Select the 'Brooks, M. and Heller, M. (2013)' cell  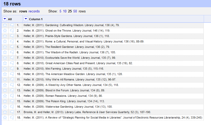coord(113,112)
